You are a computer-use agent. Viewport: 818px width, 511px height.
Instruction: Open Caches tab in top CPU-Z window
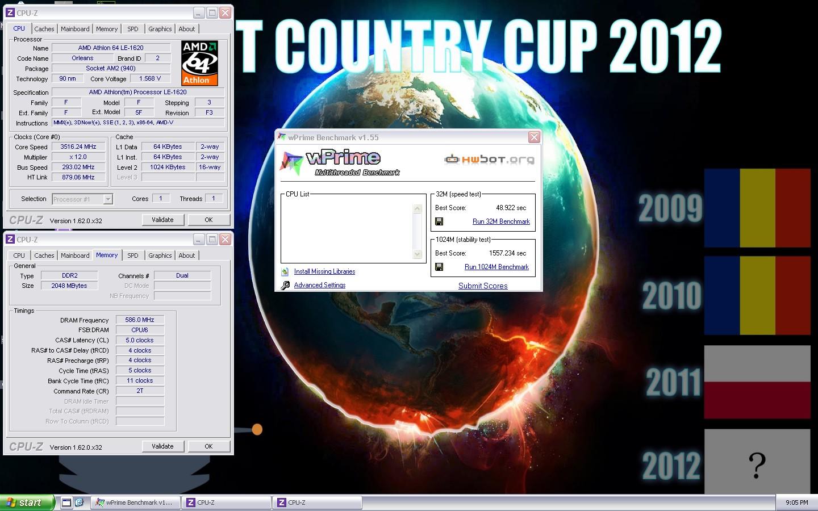point(44,29)
